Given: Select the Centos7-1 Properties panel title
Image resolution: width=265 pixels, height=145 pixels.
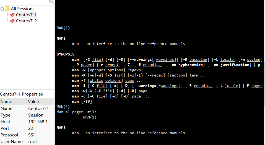Looking at the screenshot, I should pos(22,94).
